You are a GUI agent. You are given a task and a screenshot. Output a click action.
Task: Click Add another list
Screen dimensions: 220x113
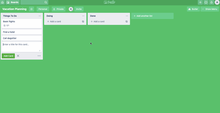click(x=152, y=16)
